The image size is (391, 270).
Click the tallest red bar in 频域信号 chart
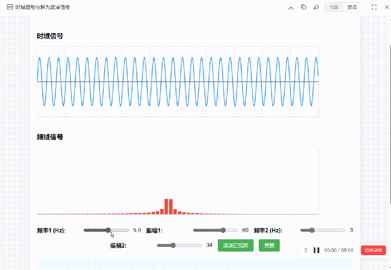click(x=166, y=206)
